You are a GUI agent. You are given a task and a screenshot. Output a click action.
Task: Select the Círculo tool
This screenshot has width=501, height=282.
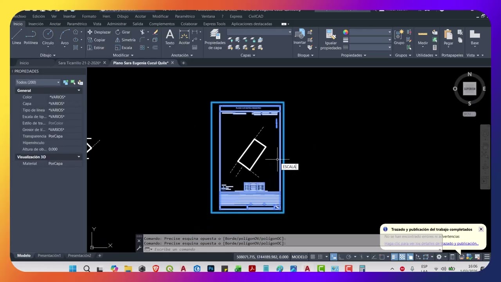click(48, 38)
